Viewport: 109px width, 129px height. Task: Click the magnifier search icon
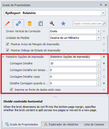[104, 24]
